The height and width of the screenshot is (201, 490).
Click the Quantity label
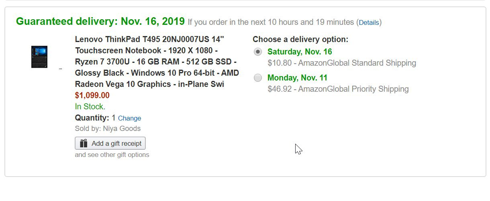[92, 118]
